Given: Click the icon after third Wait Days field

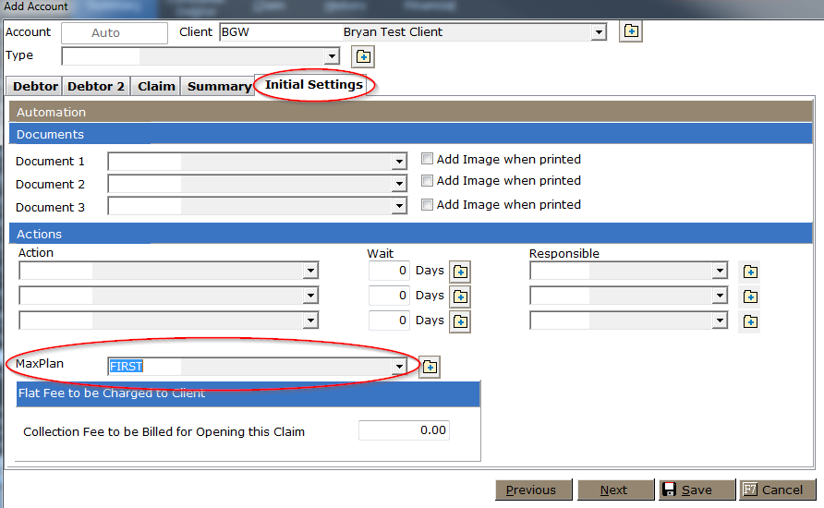Looking at the screenshot, I should click(460, 321).
